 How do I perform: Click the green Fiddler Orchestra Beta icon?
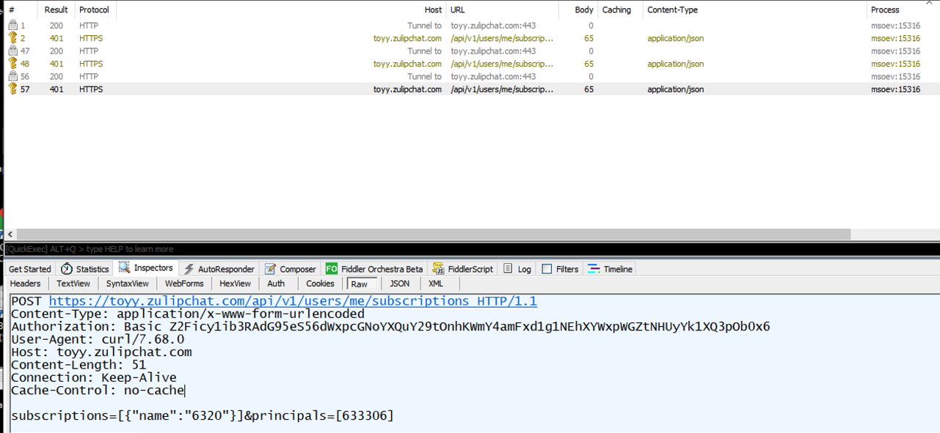pos(332,269)
